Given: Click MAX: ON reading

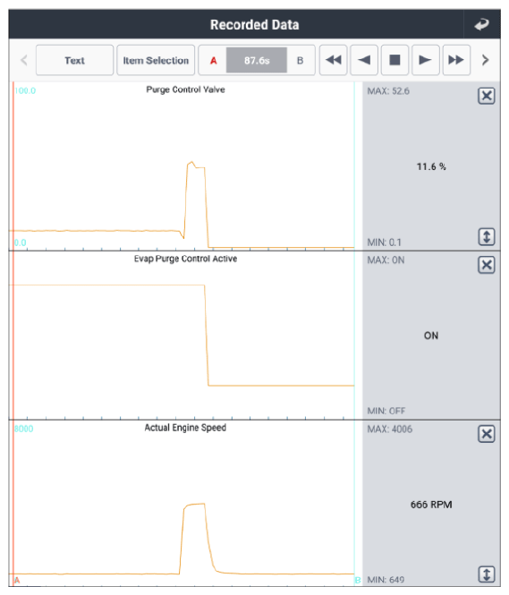Looking at the screenshot, I should 386,260.
